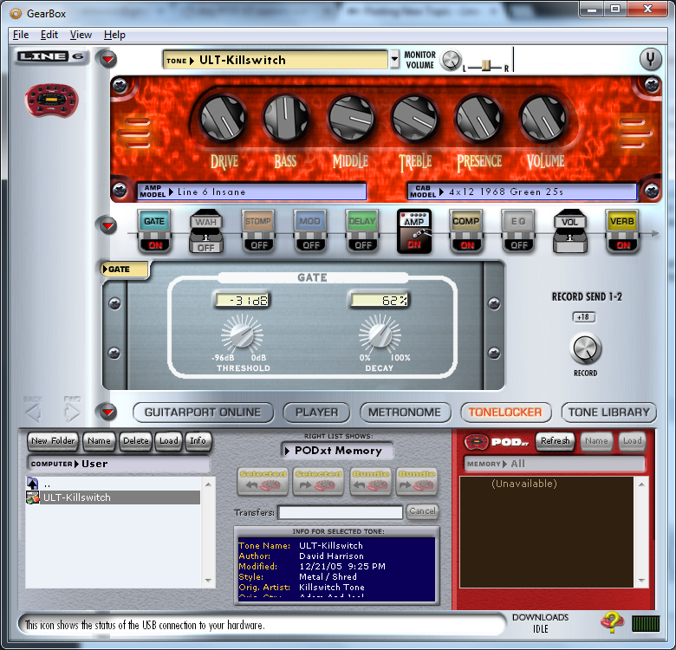This screenshot has width=676, height=650.
Task: Toggle the VERB effect off
Action: point(621,244)
